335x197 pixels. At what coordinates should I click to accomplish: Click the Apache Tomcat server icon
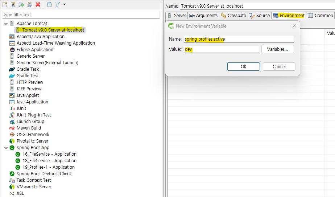click(12, 23)
